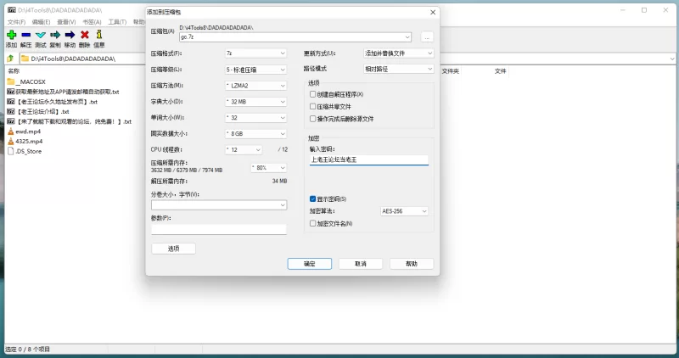Uncheck 显示密码 (show password) checkbox
The image size is (679, 358).
(312, 199)
